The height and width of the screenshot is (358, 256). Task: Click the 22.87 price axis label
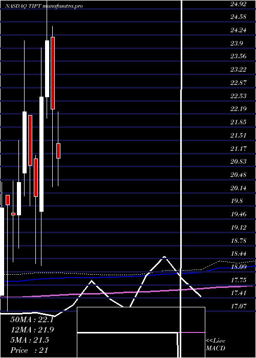click(238, 83)
